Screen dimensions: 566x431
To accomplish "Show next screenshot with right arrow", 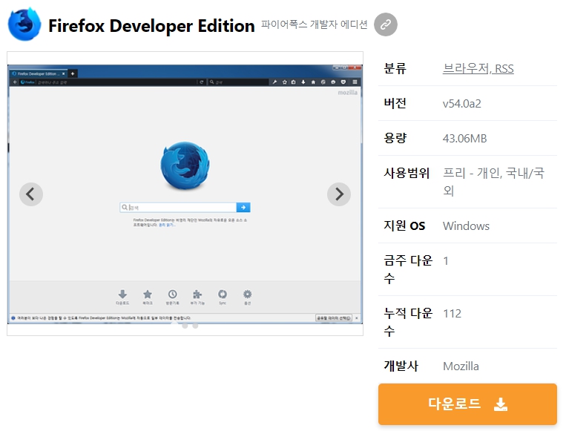I will (339, 194).
